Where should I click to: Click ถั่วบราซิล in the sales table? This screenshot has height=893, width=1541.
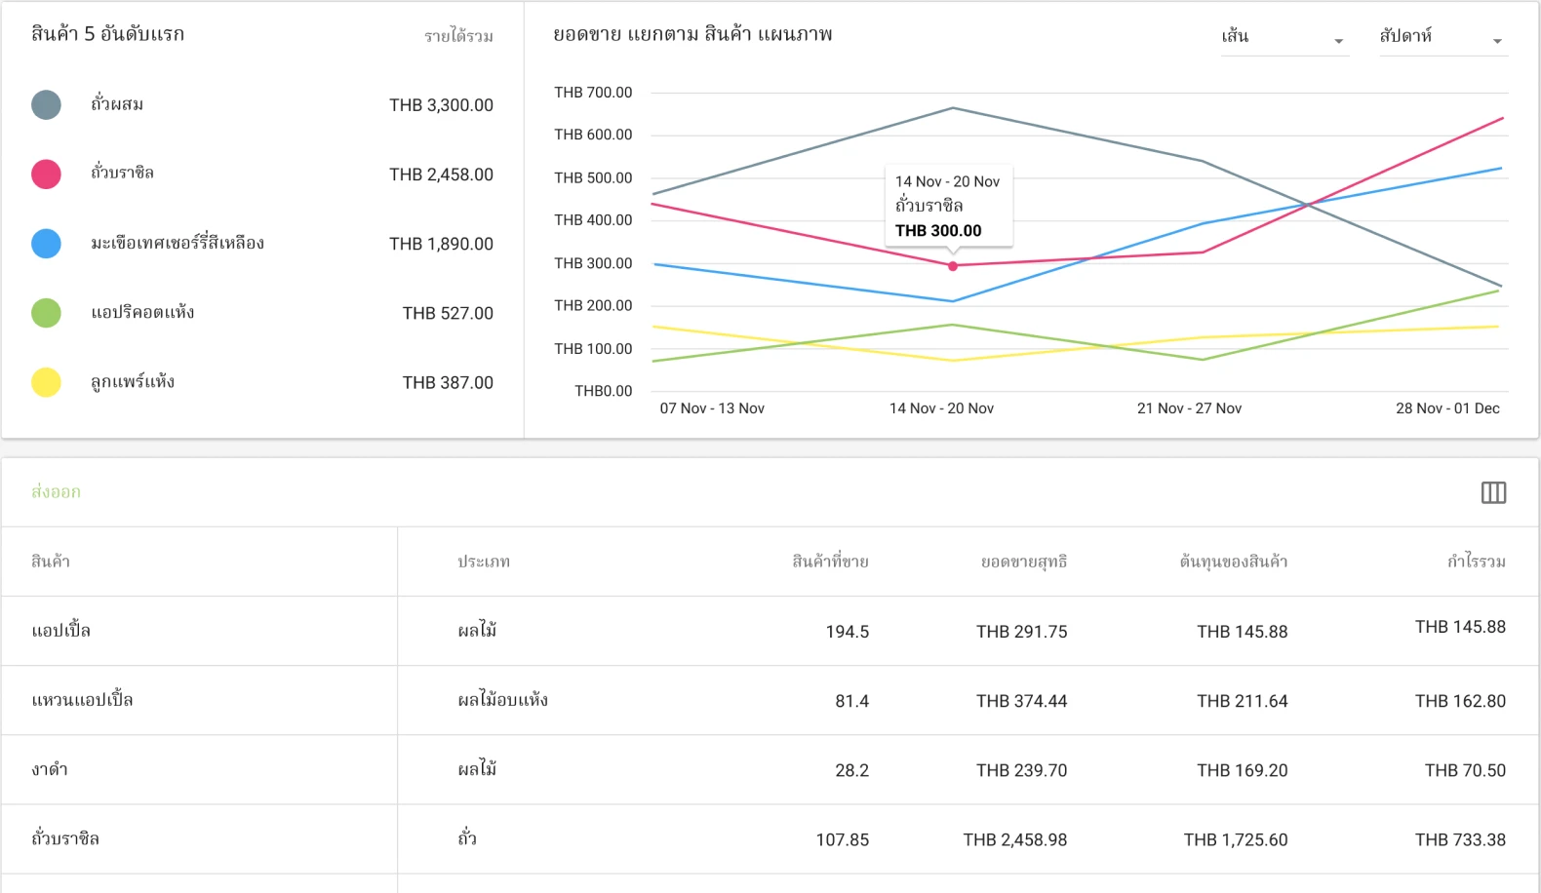(x=65, y=838)
